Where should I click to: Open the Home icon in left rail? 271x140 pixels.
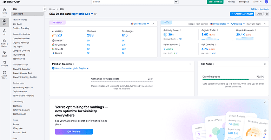(x=4, y=11)
